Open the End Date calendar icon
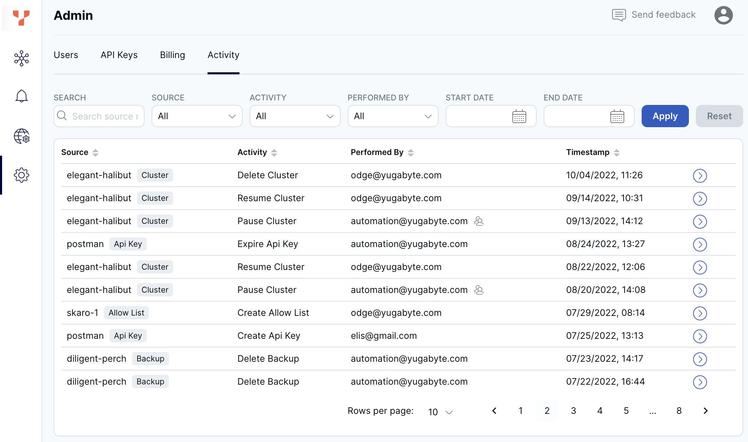The image size is (748, 442). [617, 116]
